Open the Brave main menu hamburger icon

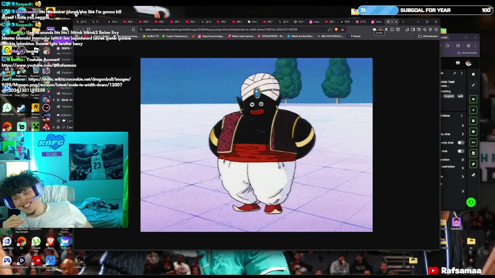pyautogui.click(x=436, y=29)
